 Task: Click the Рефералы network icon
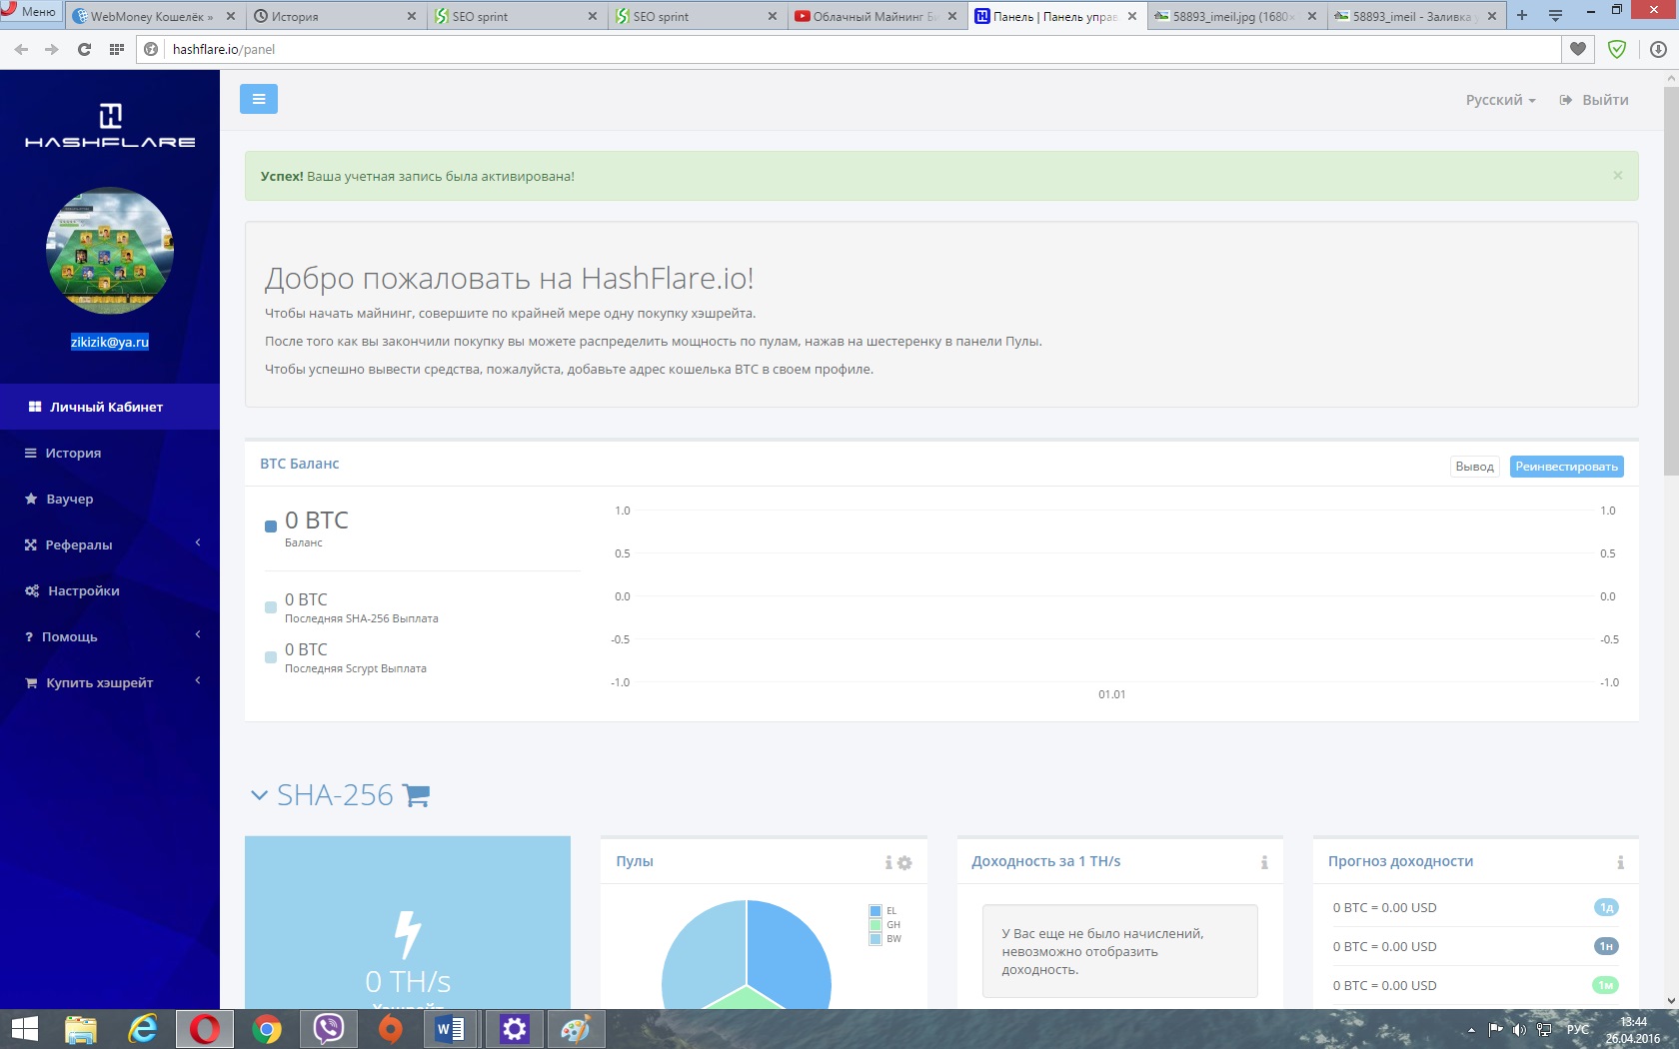point(31,544)
